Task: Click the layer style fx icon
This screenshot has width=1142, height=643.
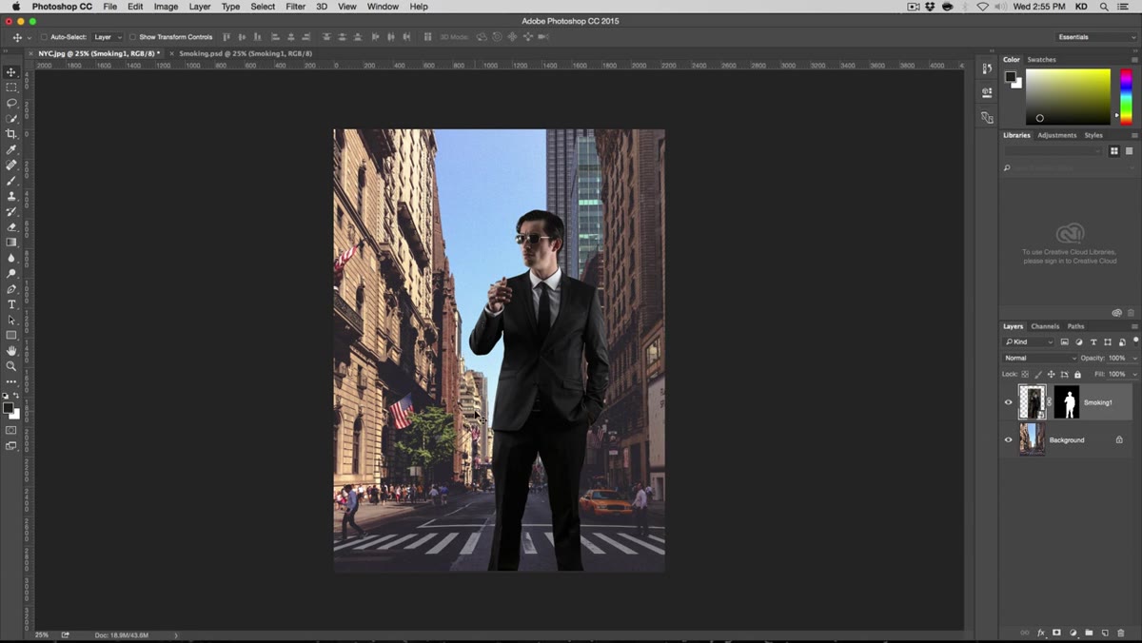Action: pos(1041,633)
